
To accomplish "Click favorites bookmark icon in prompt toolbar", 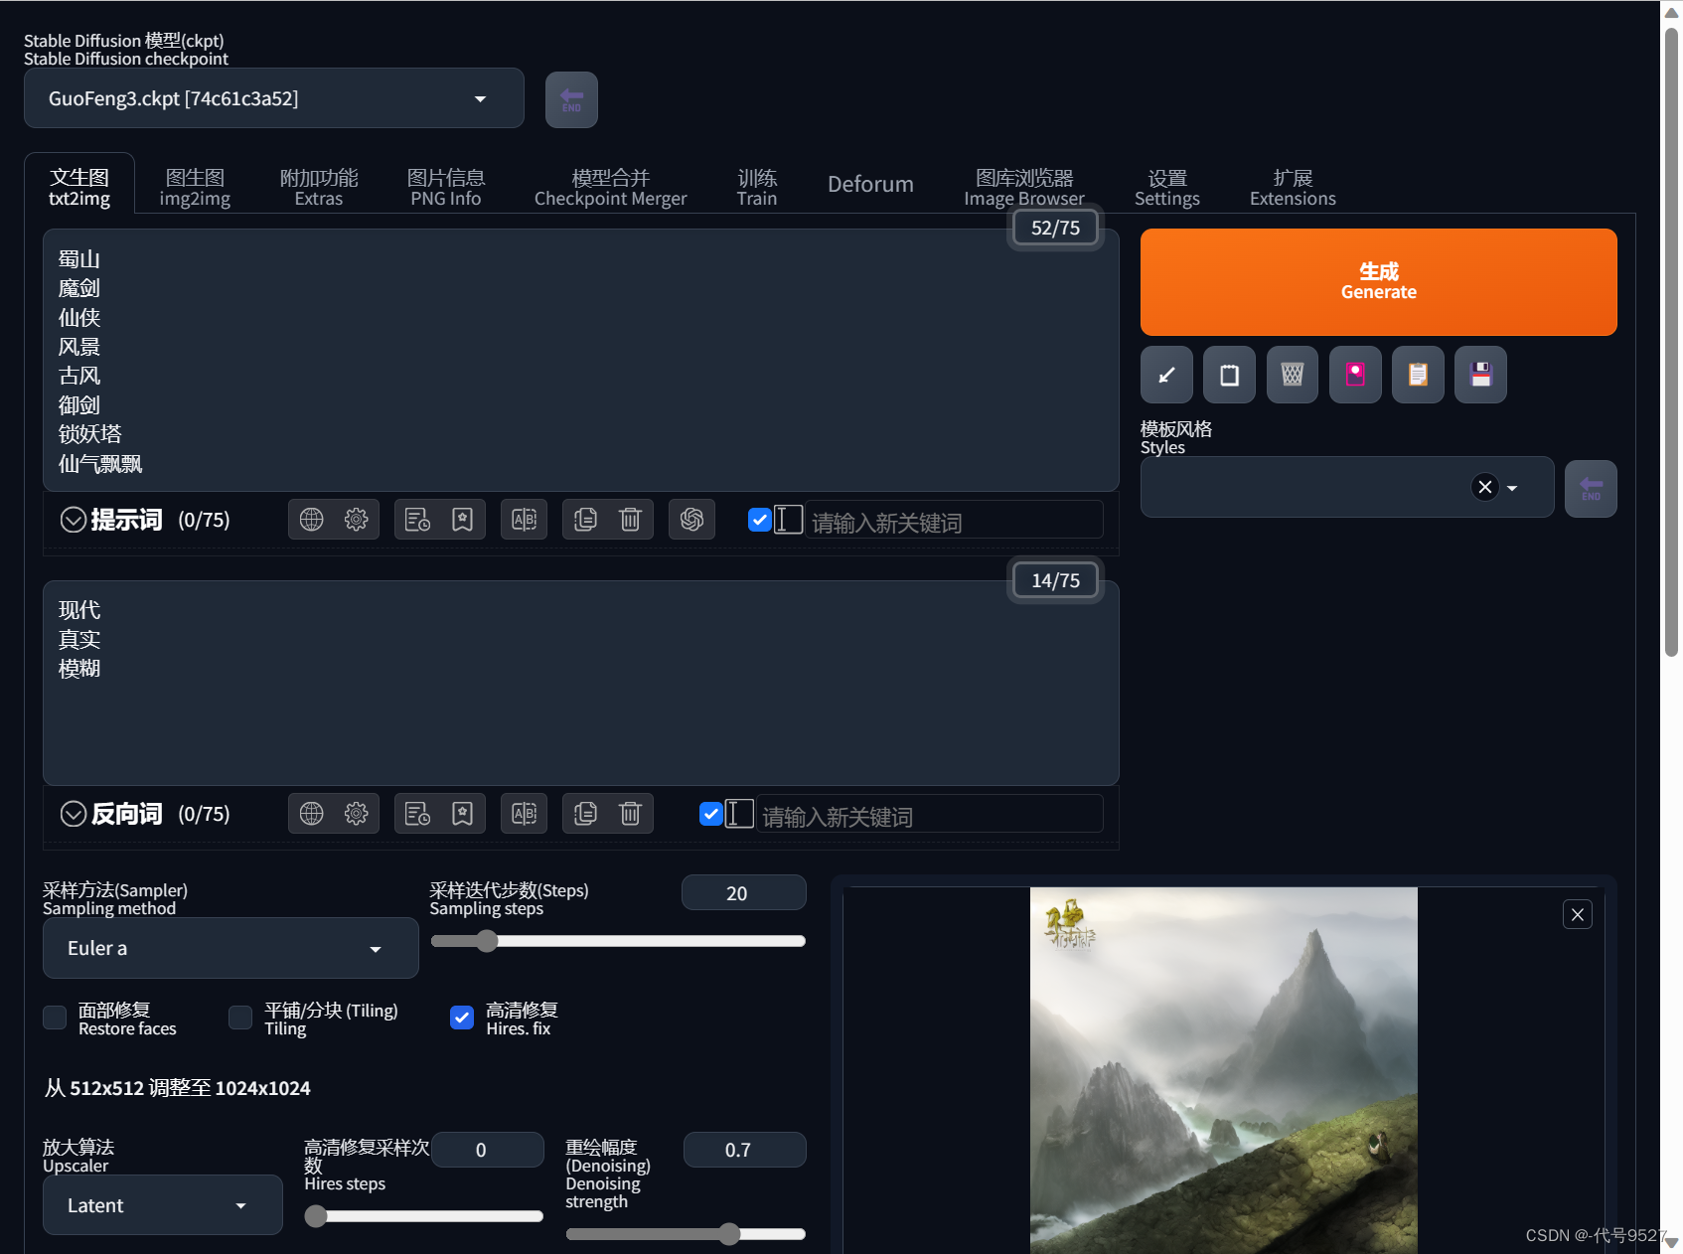I will [x=462, y=519].
